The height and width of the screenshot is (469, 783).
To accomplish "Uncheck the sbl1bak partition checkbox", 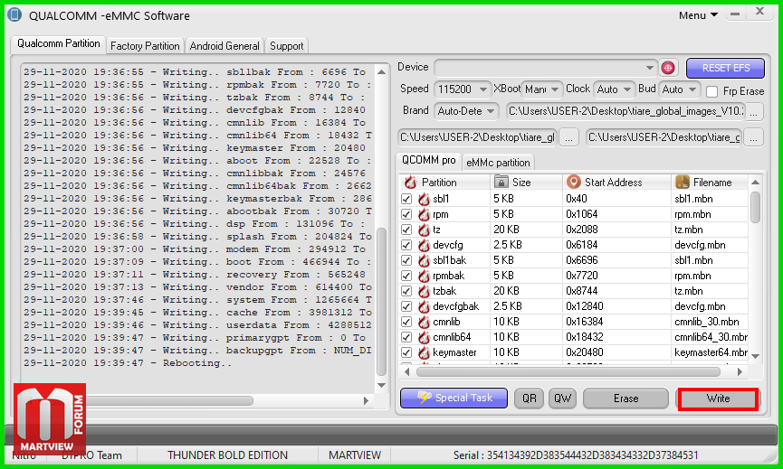I will point(406,260).
